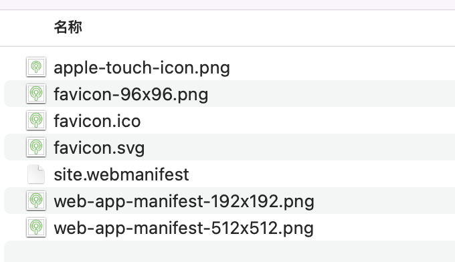Select the web-app-manifest-192x192.png preview icon
455x262 pixels.
click(x=36, y=201)
